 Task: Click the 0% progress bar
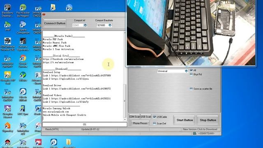tap(85, 125)
